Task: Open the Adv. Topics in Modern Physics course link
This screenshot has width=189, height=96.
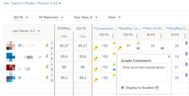Action: pyautogui.click(x=31, y=3)
